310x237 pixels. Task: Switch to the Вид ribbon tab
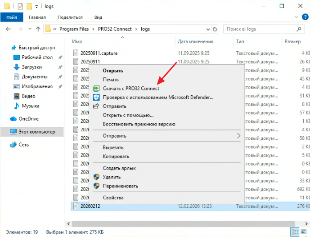point(98,17)
